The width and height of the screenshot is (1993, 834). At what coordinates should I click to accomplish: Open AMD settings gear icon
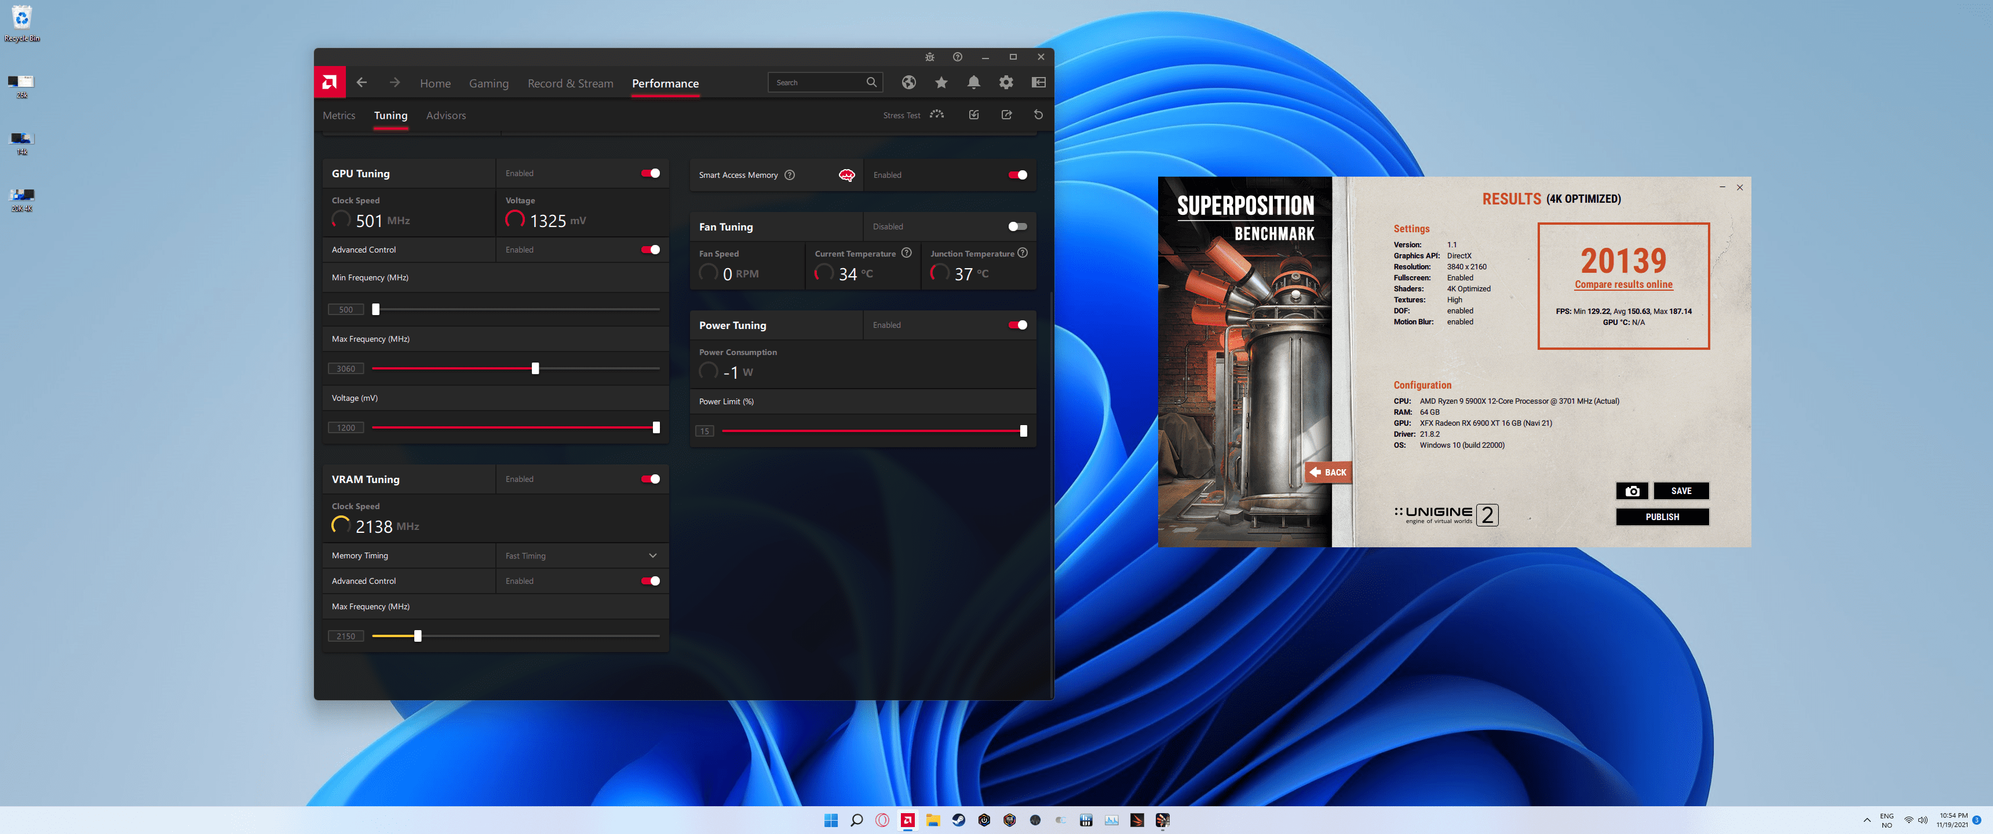coord(1006,83)
